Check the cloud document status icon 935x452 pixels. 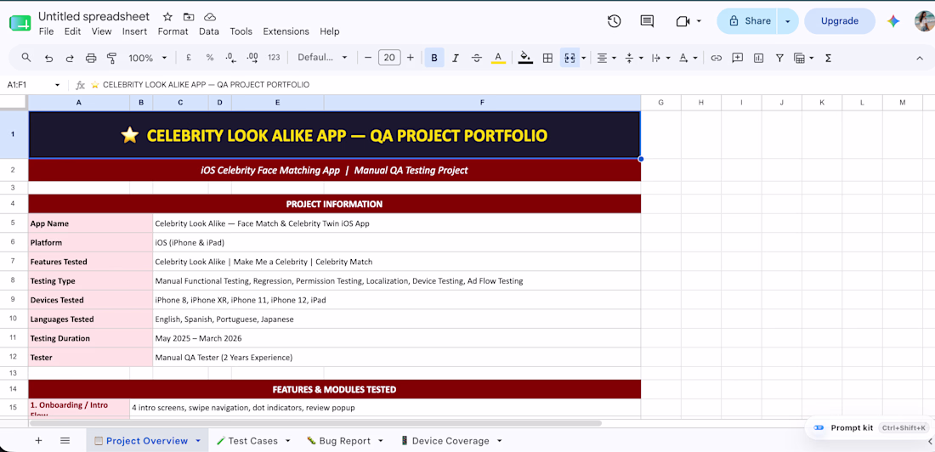tap(209, 17)
